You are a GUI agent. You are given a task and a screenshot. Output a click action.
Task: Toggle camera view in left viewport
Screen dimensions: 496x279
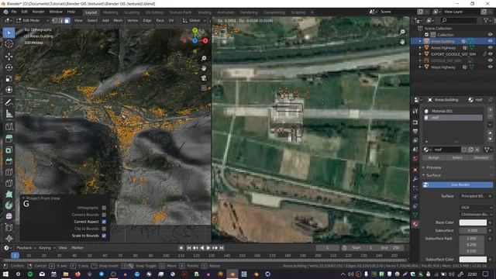204,77
